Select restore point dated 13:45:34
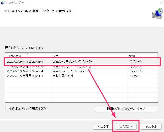Image resolution: width=164 pixels, height=132 pixels. coord(82,71)
